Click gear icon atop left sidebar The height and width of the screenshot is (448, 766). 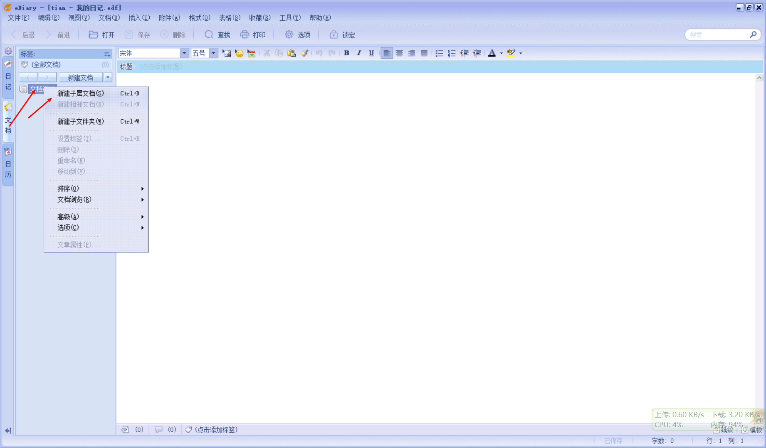[x=8, y=51]
